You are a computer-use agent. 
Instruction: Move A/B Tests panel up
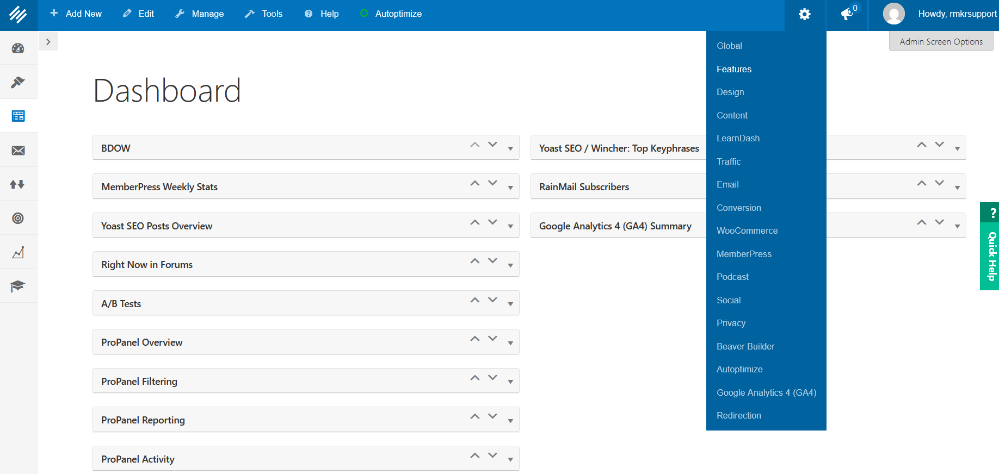(475, 300)
